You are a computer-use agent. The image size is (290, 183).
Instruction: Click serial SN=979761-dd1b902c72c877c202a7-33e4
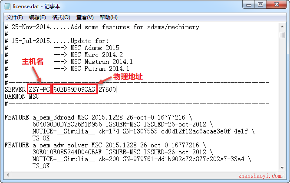click(184, 159)
